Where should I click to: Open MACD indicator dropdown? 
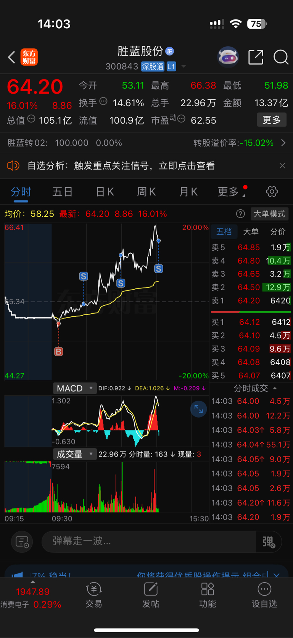[74, 389]
